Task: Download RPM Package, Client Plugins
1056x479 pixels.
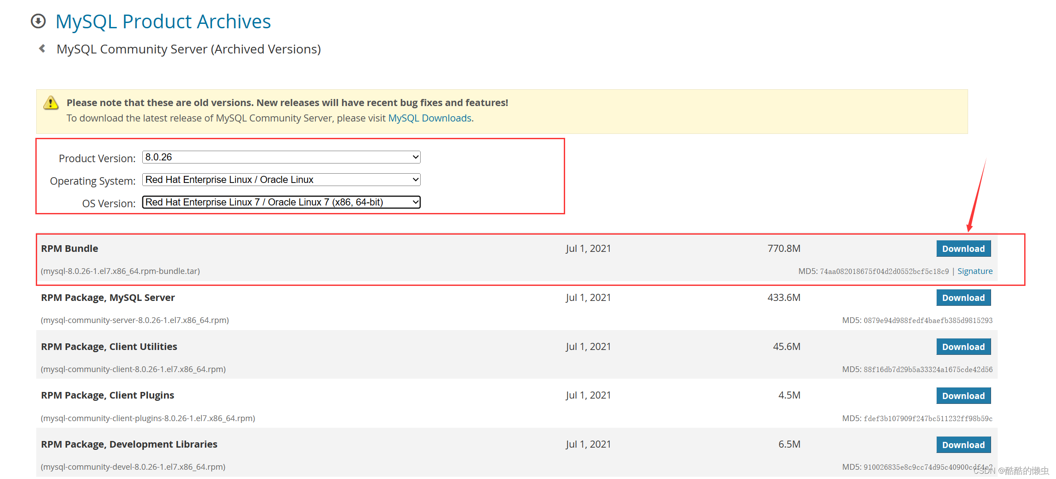Action: [x=963, y=396]
